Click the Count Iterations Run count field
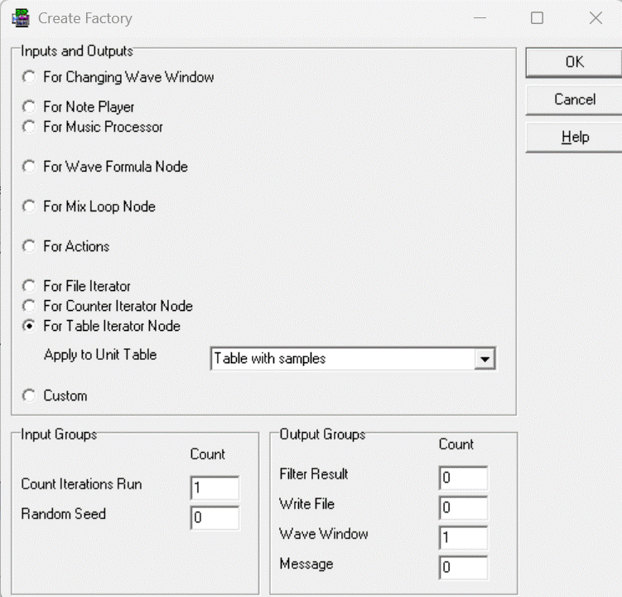622x597 pixels. tap(215, 488)
